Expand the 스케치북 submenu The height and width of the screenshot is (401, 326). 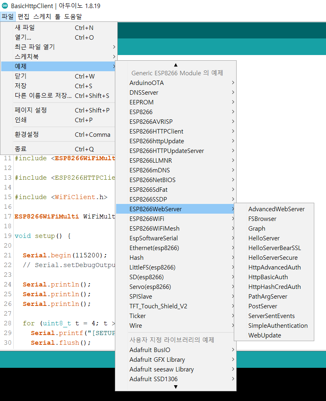pyautogui.click(x=59, y=57)
